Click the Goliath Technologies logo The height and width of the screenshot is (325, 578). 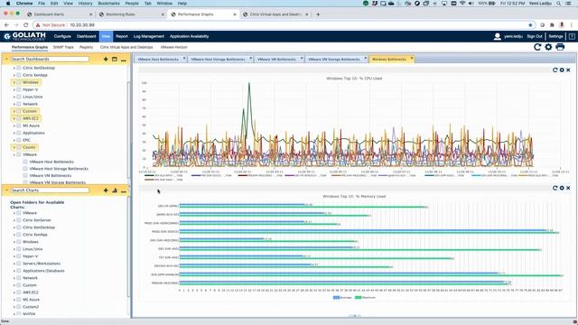(x=24, y=36)
